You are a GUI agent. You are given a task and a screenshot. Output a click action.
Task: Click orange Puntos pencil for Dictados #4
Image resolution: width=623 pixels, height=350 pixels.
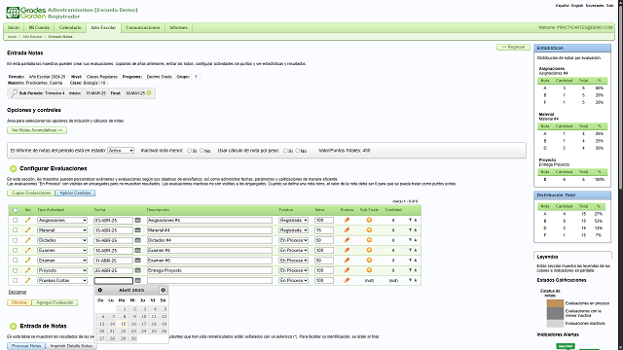click(x=347, y=240)
